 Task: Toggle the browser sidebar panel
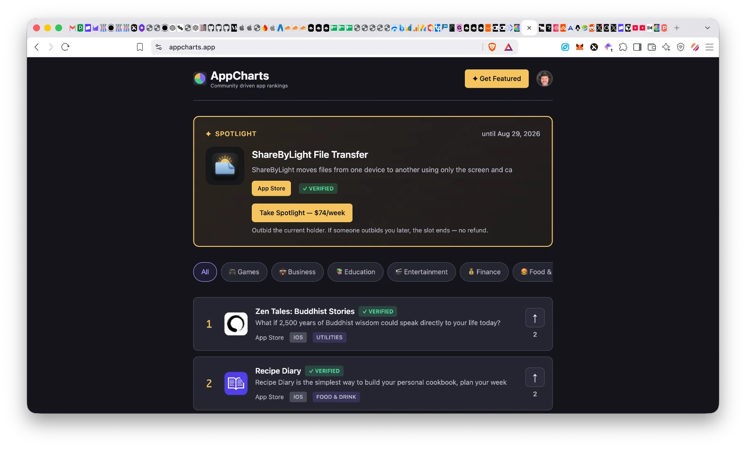637,47
